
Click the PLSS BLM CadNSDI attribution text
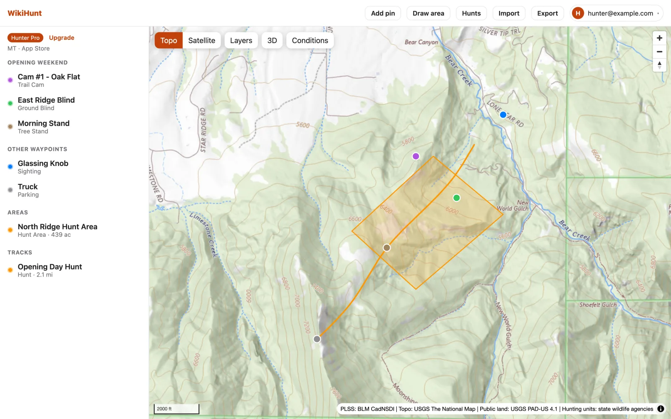(367, 409)
